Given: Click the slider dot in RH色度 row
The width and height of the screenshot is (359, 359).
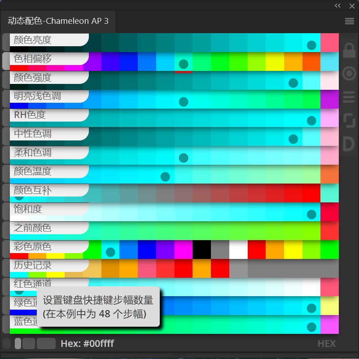Looking at the screenshot, I should point(311,120).
